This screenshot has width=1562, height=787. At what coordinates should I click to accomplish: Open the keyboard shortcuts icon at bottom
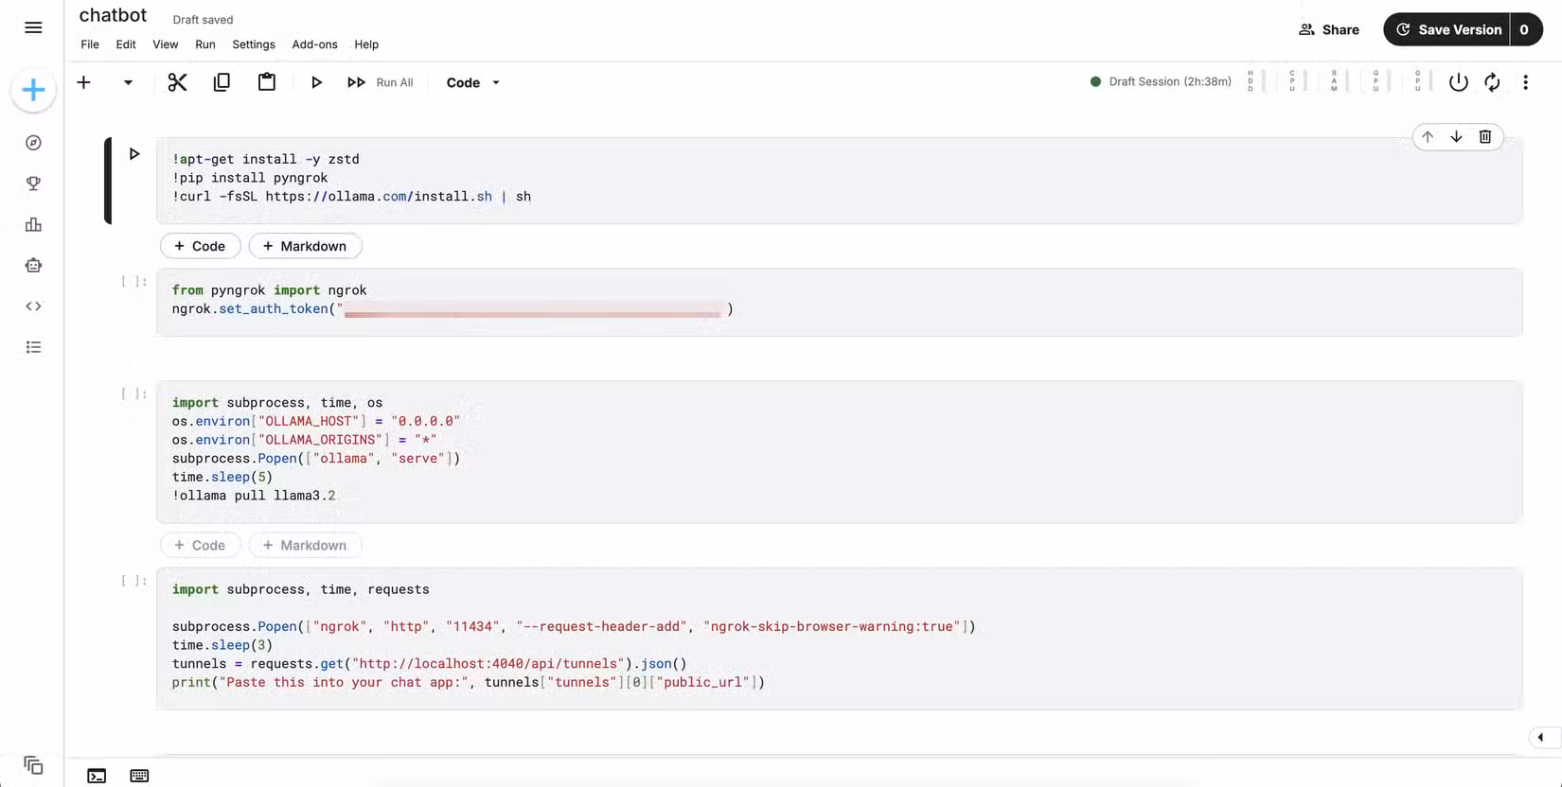coord(139,776)
